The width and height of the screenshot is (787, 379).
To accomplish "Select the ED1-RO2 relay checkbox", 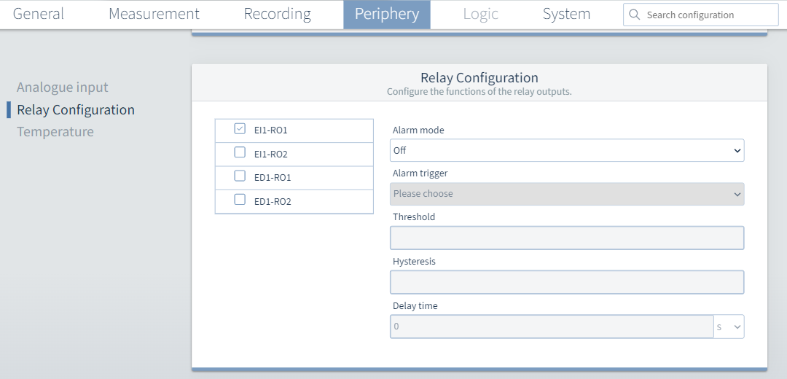I will click(x=240, y=200).
